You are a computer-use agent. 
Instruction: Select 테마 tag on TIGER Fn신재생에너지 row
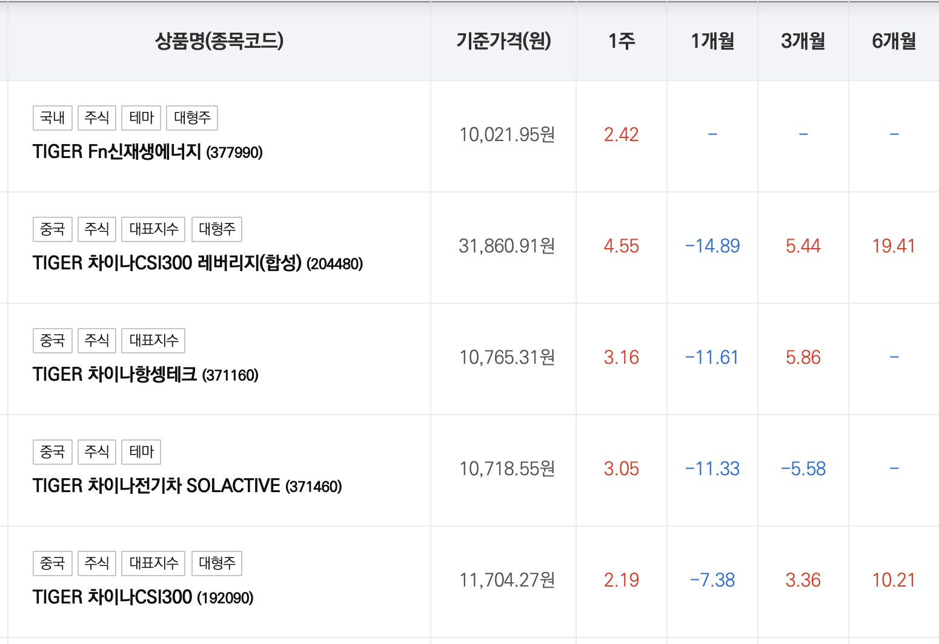coord(141,117)
